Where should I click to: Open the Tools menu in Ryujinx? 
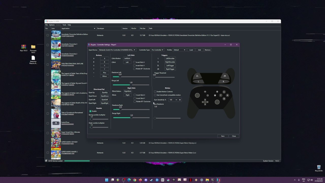pos(64,25)
